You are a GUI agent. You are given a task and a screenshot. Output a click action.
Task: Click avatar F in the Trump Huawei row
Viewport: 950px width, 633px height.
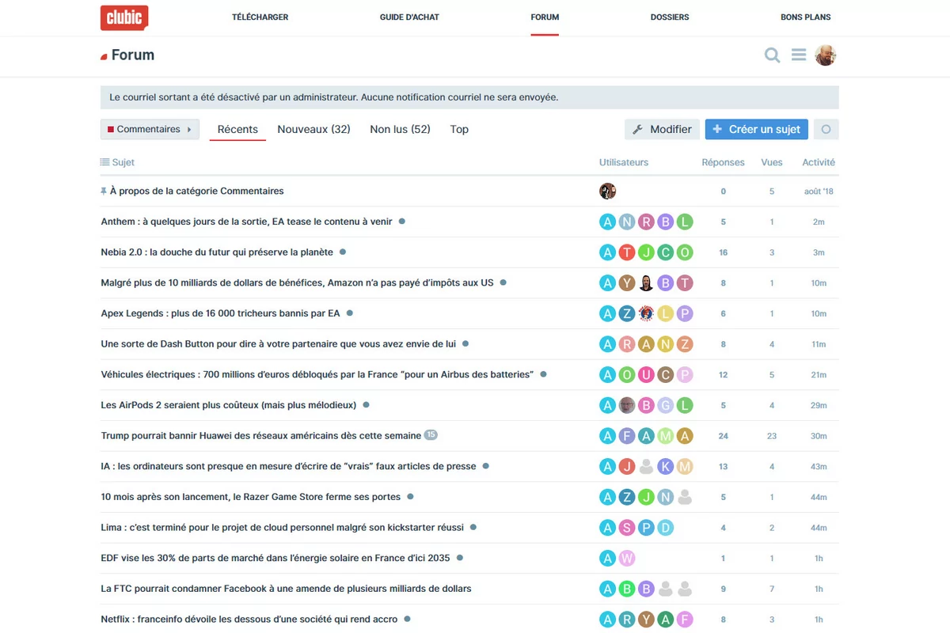(627, 436)
